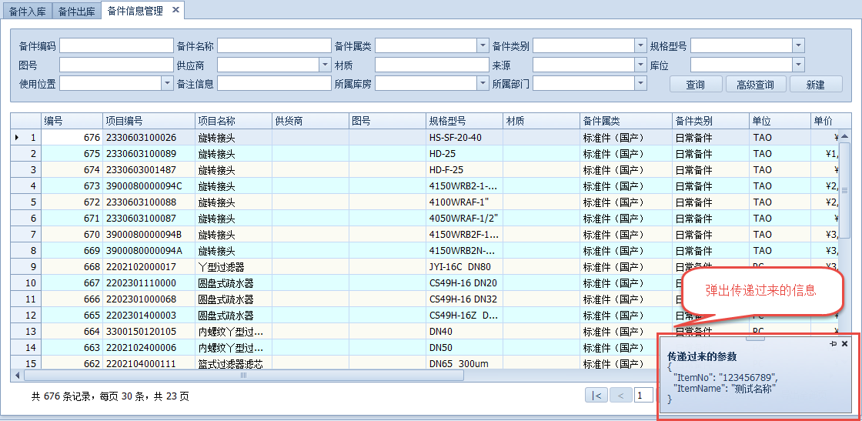Go to previous page with < button
Screen dimensions: 862x421
pyautogui.click(x=620, y=395)
